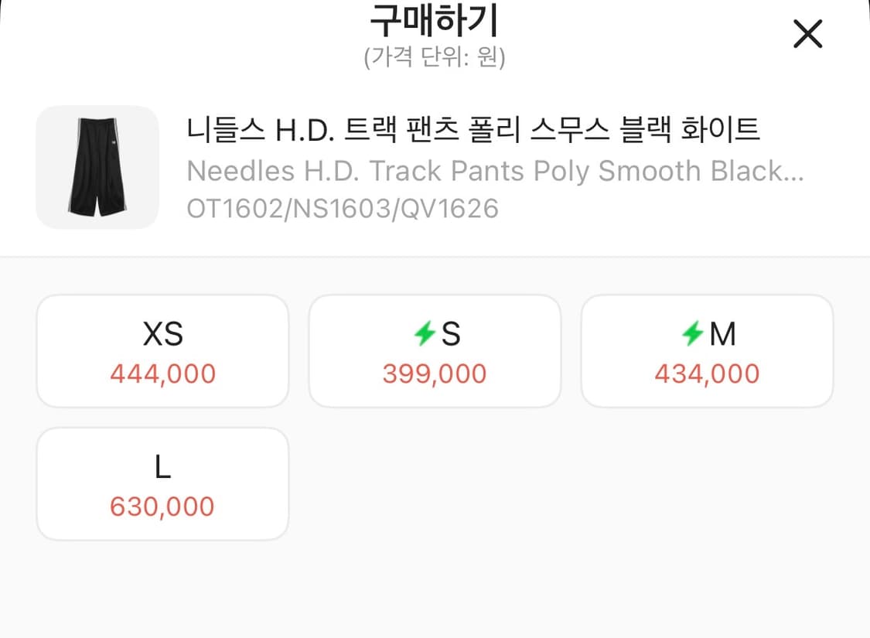Select size XS priced 444,000
This screenshot has width=870, height=638.
162,350
